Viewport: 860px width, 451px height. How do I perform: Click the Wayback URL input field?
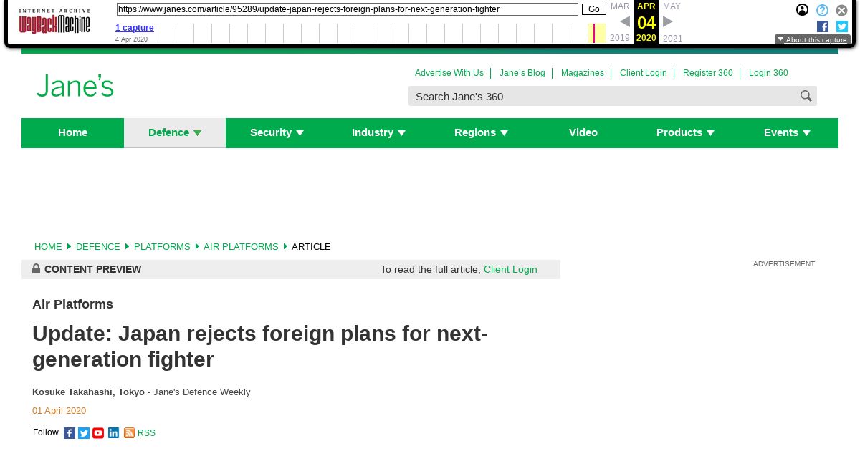pyautogui.click(x=348, y=9)
